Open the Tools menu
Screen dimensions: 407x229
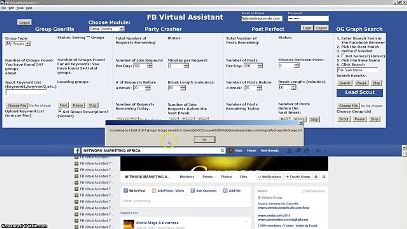(20, 8)
